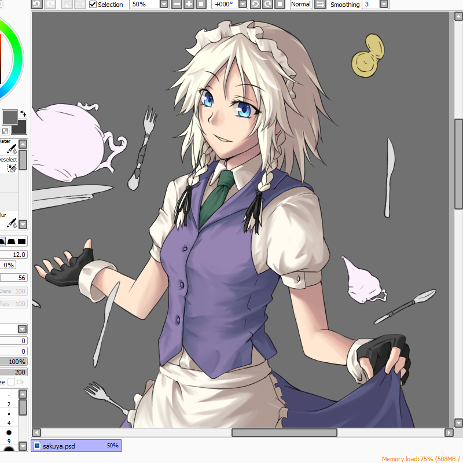Click the flip view horizontally icon
The height and width of the screenshot is (463, 463).
point(320,4)
